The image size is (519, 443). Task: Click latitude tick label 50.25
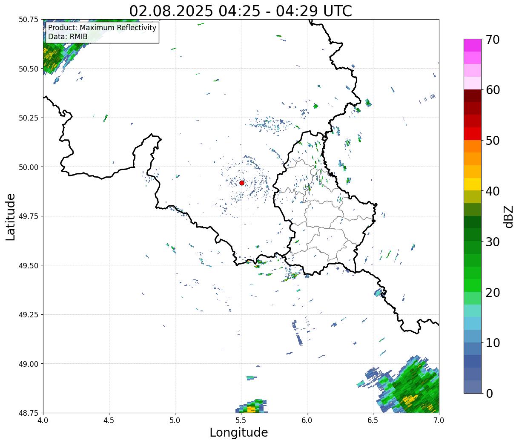click(29, 118)
